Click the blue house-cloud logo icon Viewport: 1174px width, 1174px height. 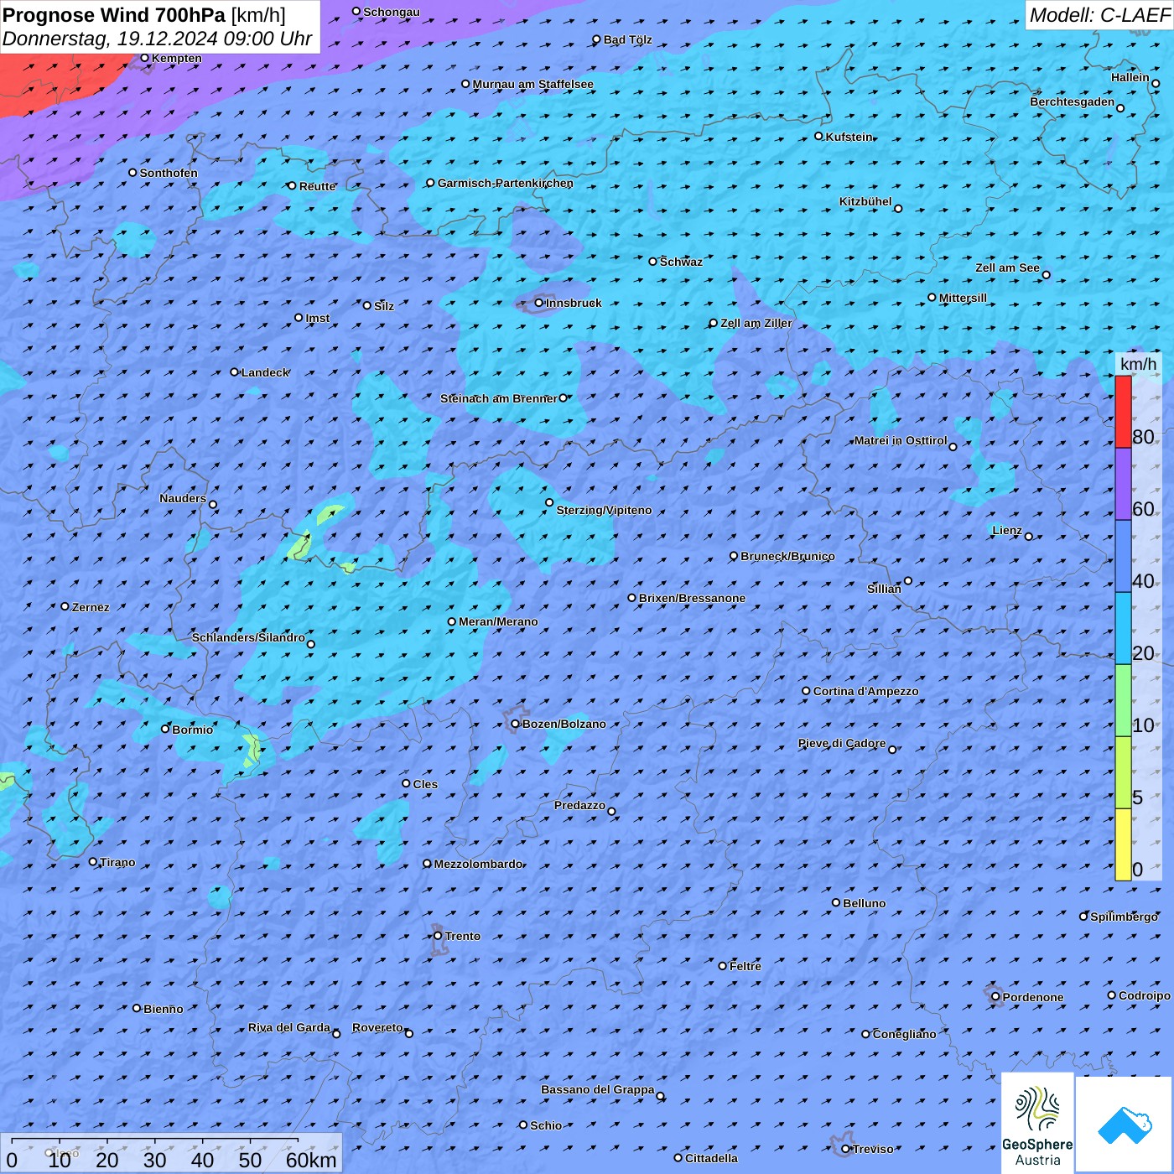[x=1125, y=1125]
